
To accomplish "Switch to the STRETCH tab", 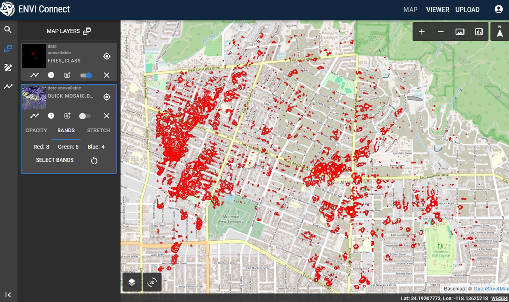I will click(98, 130).
